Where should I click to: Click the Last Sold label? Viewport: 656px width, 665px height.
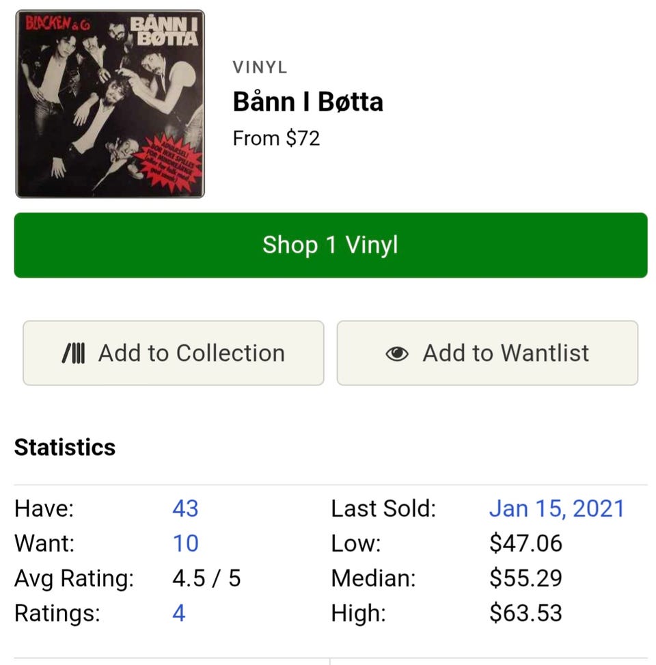(383, 508)
